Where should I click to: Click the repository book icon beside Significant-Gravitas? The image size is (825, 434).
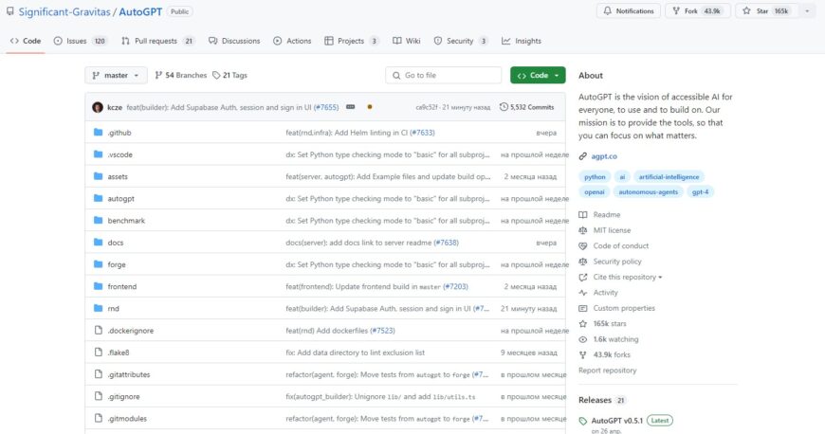pos(10,11)
